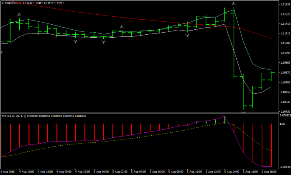Viewport: 291px width, 175px height.
Task: Select the up fractal arrow near 5 Aug 02:00
Action: pyautogui.click(x=121, y=27)
